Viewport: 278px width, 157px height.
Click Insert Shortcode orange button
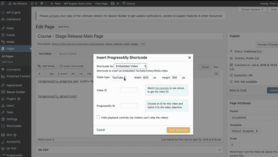178,130
